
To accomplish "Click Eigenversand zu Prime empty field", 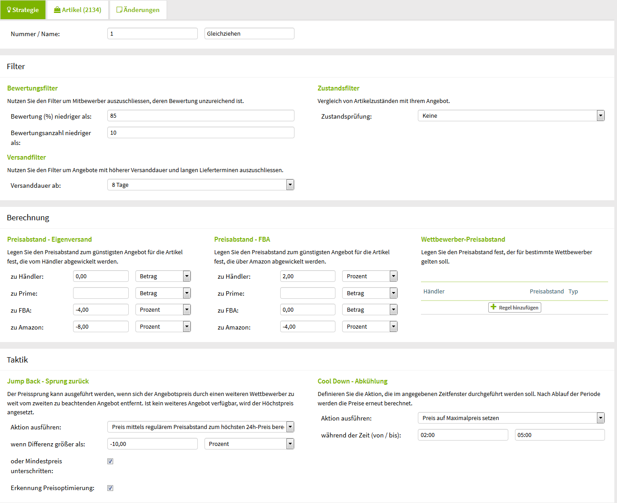I will [x=101, y=293].
